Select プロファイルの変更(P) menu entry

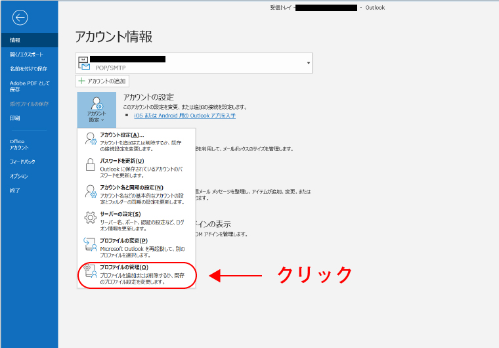(136, 248)
